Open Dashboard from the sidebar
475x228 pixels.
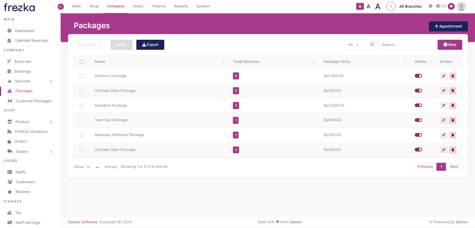point(25,31)
